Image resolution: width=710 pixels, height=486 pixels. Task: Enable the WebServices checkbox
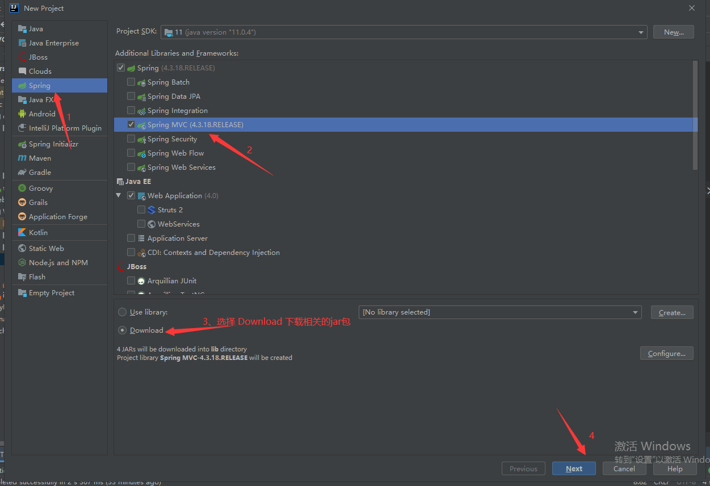click(141, 224)
